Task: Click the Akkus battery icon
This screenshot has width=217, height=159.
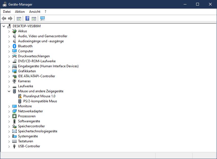Action: 14,31
